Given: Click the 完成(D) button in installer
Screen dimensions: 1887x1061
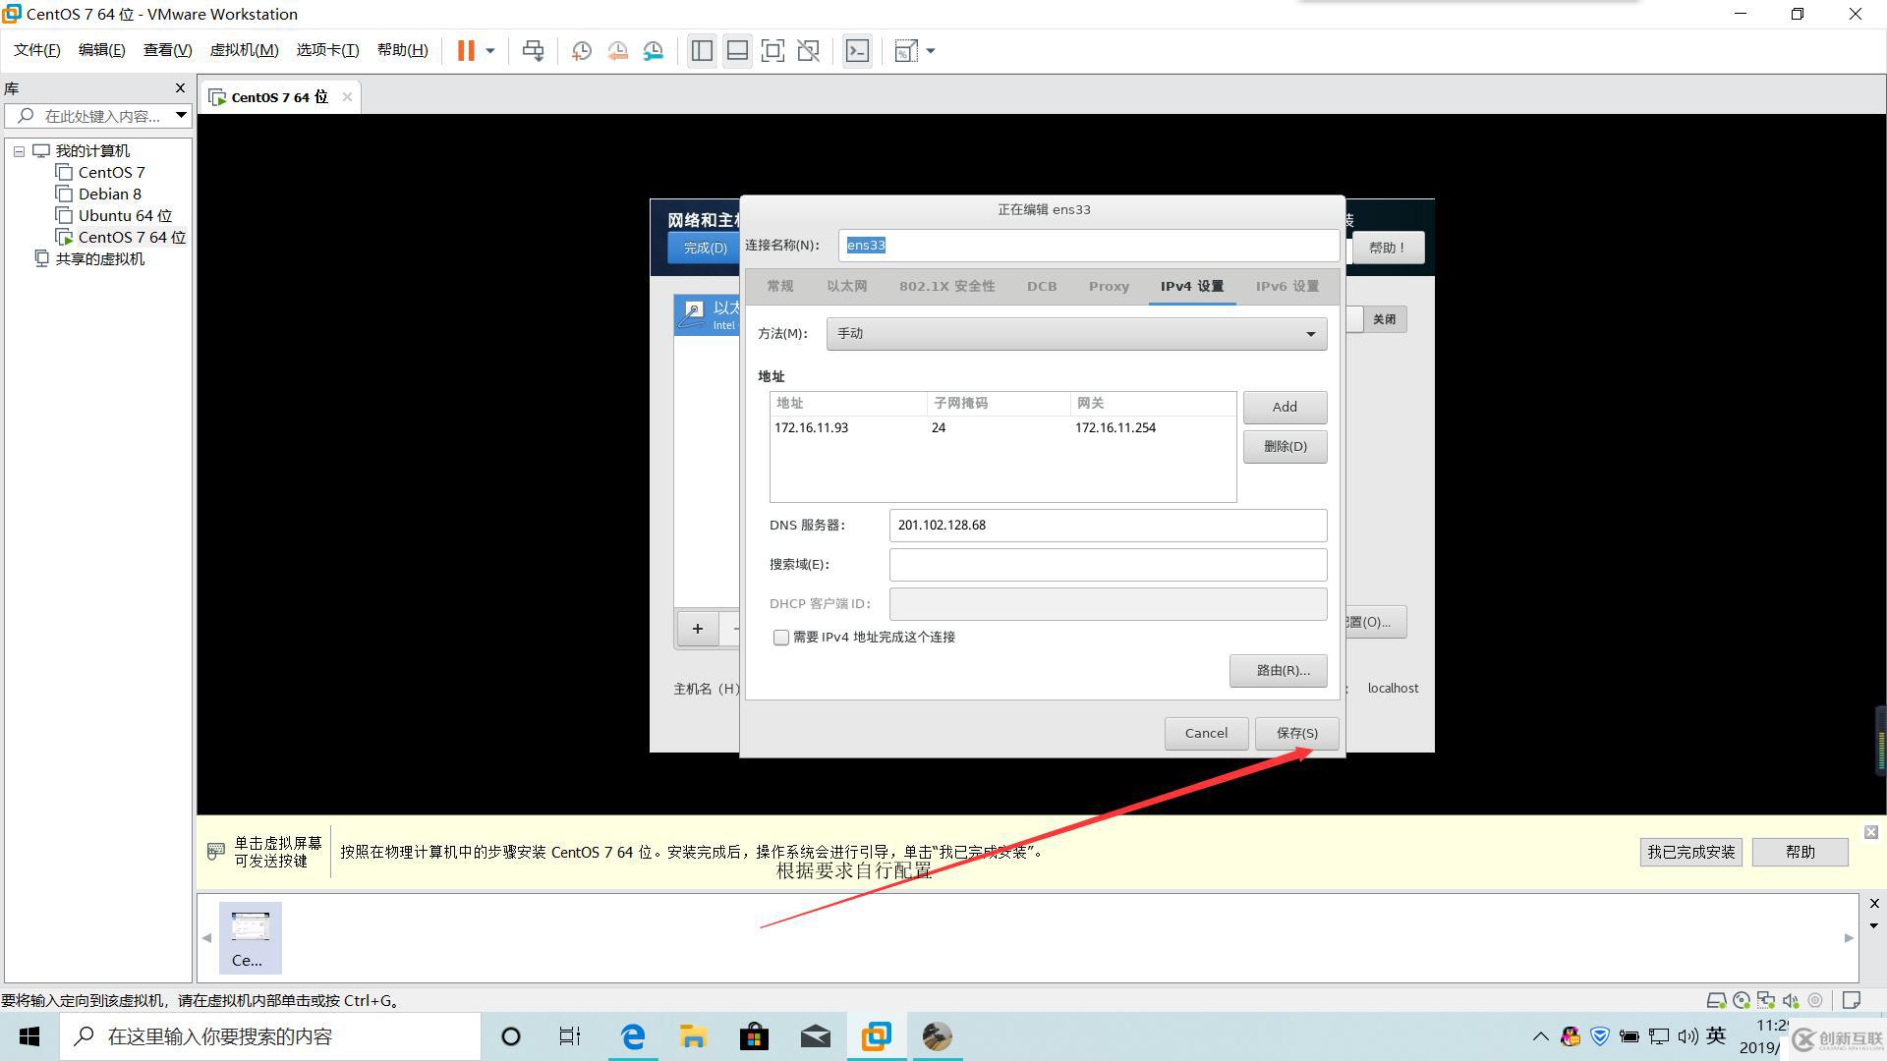Looking at the screenshot, I should point(704,248).
